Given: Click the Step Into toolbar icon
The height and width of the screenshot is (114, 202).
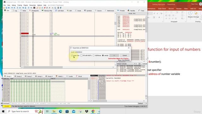Looking at the screenshot, I should click(17, 8).
